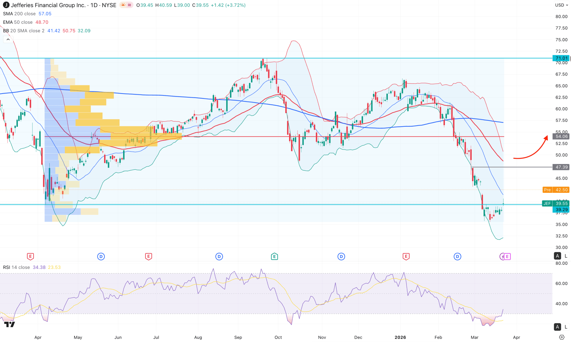
Task: Click the 80.00 label on price scale
Action: [x=561, y=17]
